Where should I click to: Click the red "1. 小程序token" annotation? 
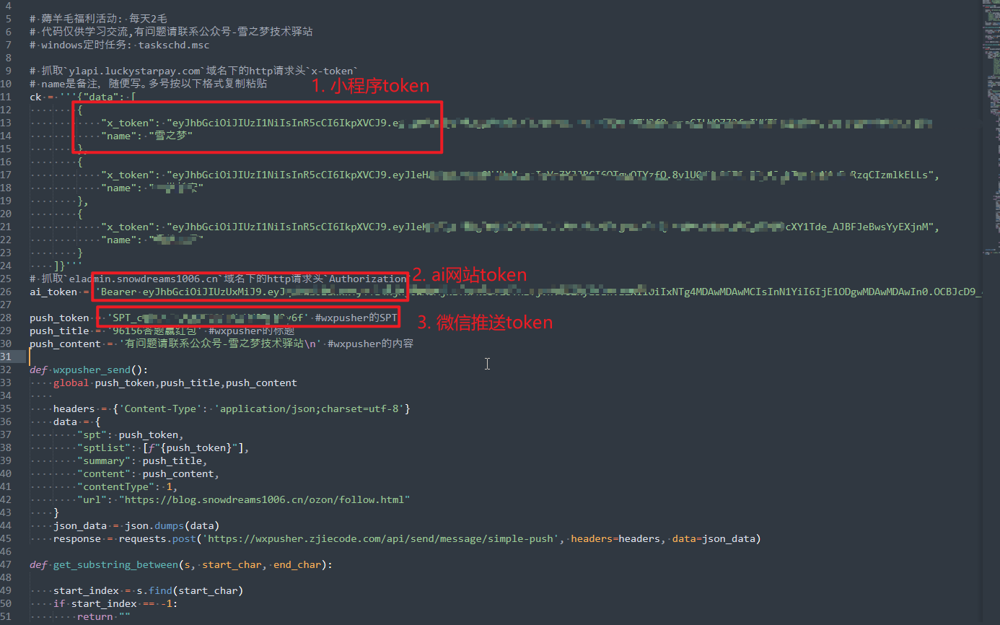pos(370,86)
